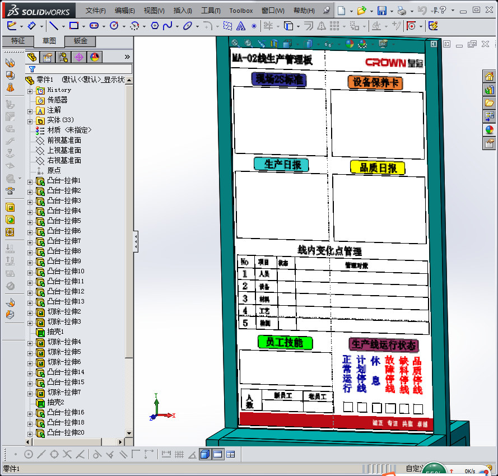Viewport: 498px width, 476px height.
Task: Switch to the 特征 tab
Action: point(18,41)
